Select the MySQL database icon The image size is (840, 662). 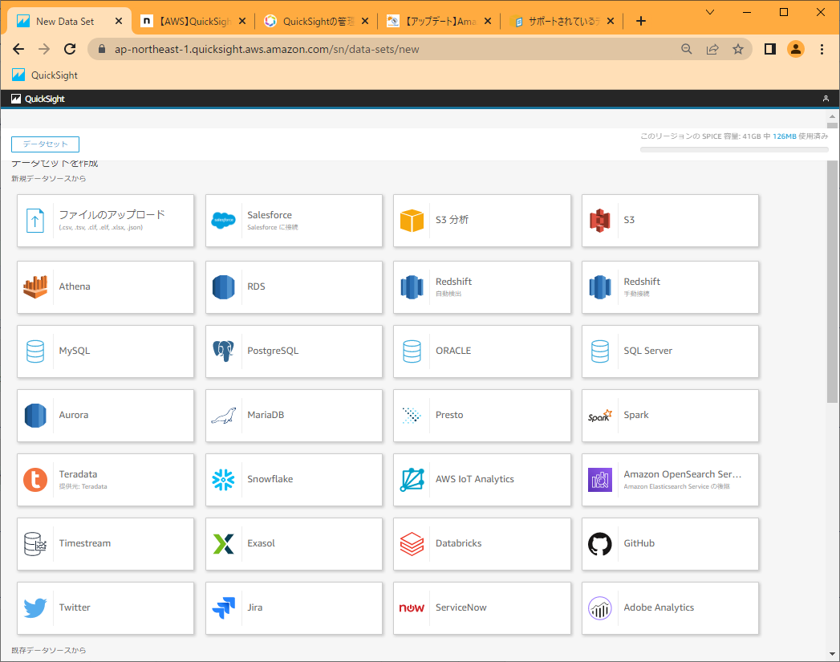point(35,351)
